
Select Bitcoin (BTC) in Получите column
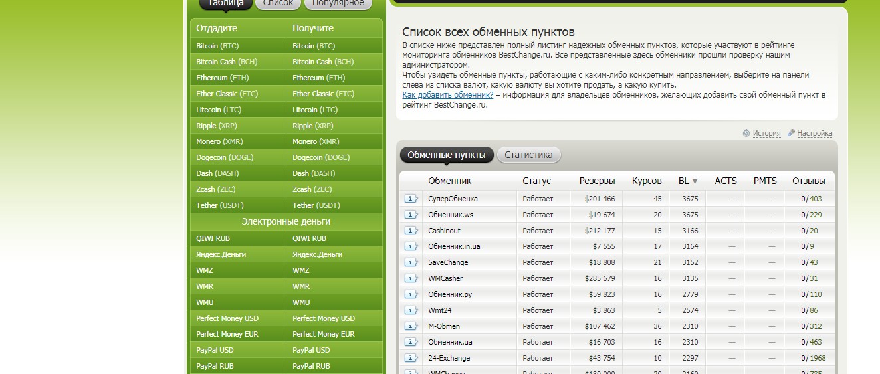point(334,46)
